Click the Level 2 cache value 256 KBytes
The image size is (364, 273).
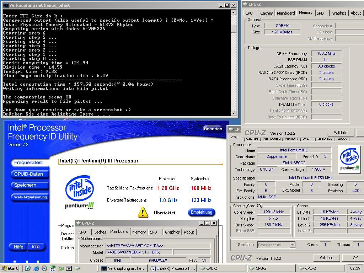click(330, 225)
